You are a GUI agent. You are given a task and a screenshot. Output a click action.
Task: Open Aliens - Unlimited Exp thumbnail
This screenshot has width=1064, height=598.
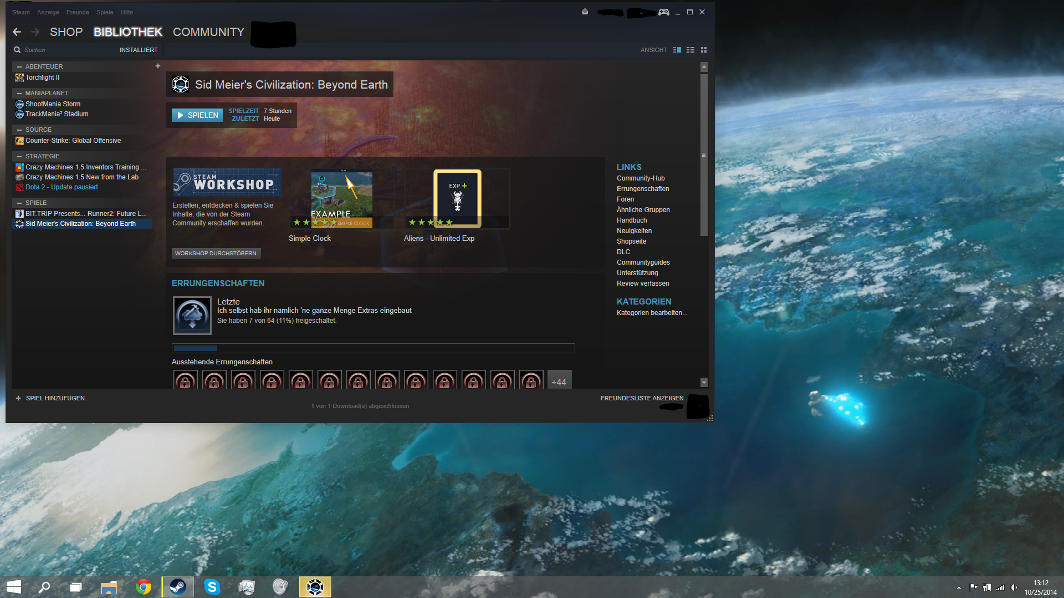pos(457,198)
